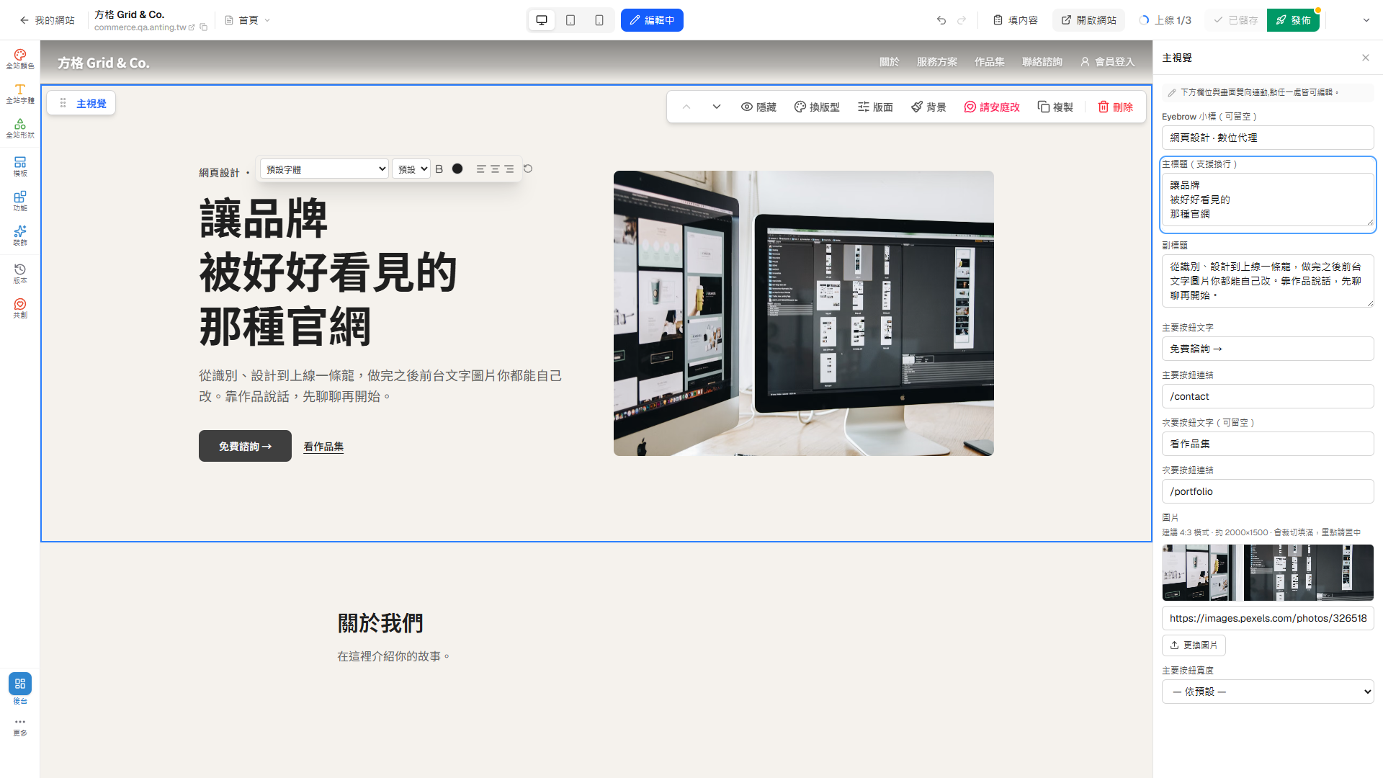Open the 首頁 page selector dropdown
Screen dimensions: 1383x778
pyautogui.click(x=248, y=20)
